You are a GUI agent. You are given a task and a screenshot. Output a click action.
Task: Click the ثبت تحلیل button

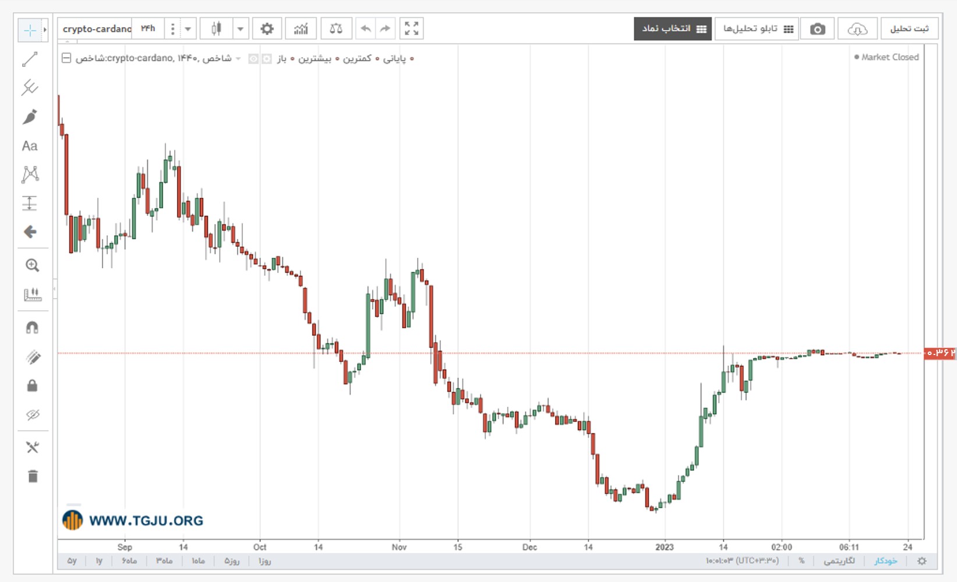909,29
